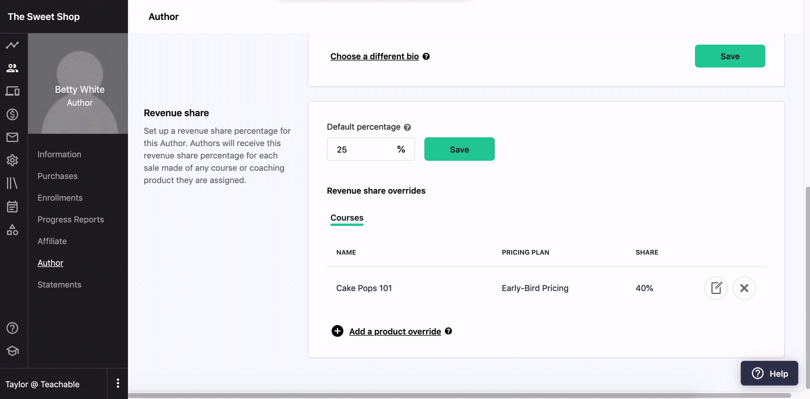Go to Progress Reports in the user menu
This screenshot has width=810, height=399.
70,219
